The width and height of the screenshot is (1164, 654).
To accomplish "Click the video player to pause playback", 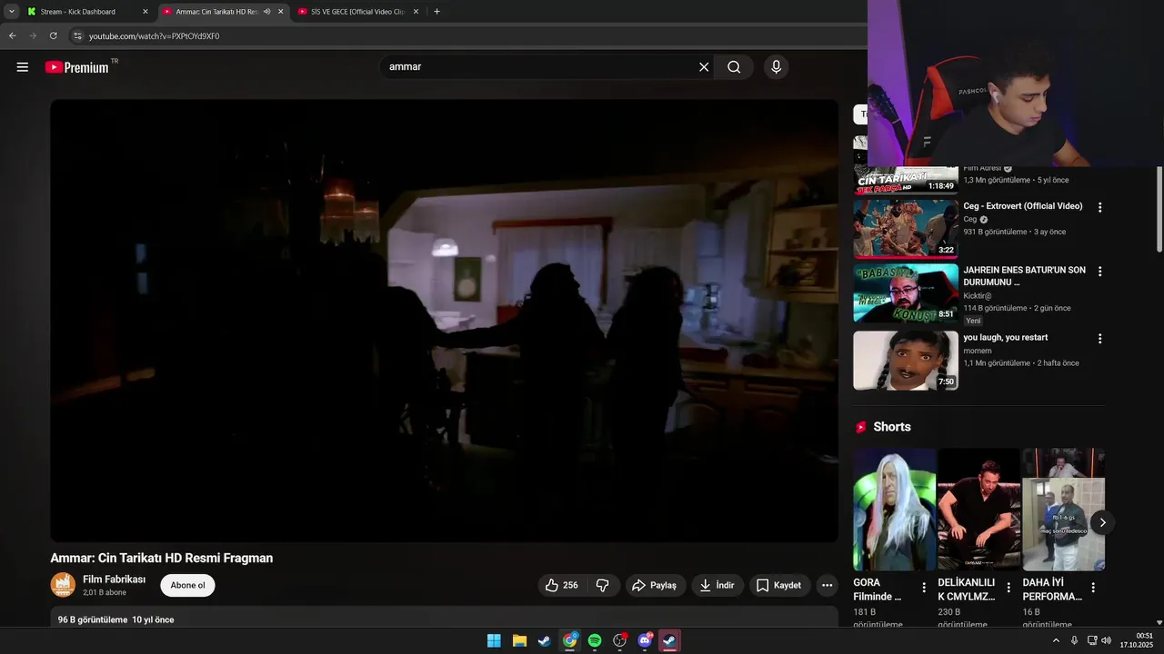I will coord(444,321).
